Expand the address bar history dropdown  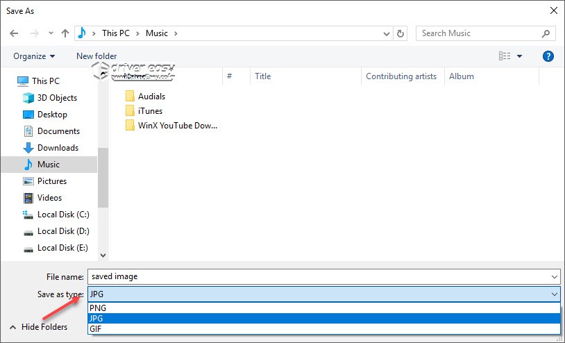[387, 33]
